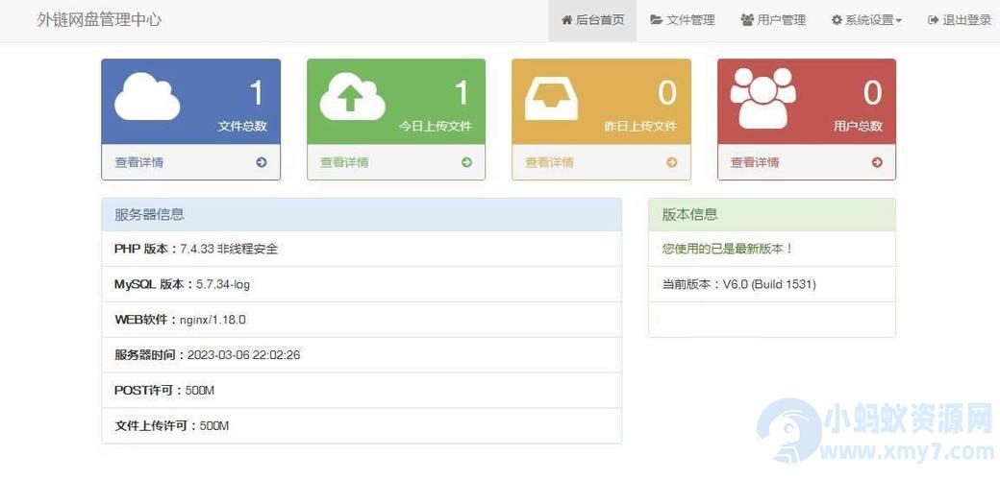Click the red arrow circle in 用户总数 footer
The height and width of the screenshot is (480, 1000).
pyautogui.click(x=877, y=162)
